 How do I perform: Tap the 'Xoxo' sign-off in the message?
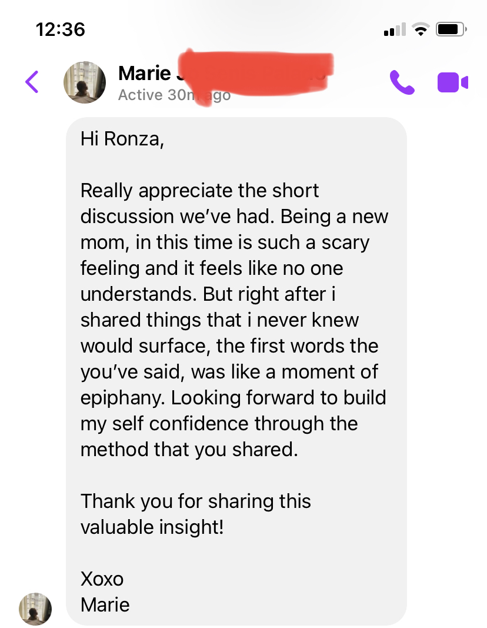[x=102, y=579]
